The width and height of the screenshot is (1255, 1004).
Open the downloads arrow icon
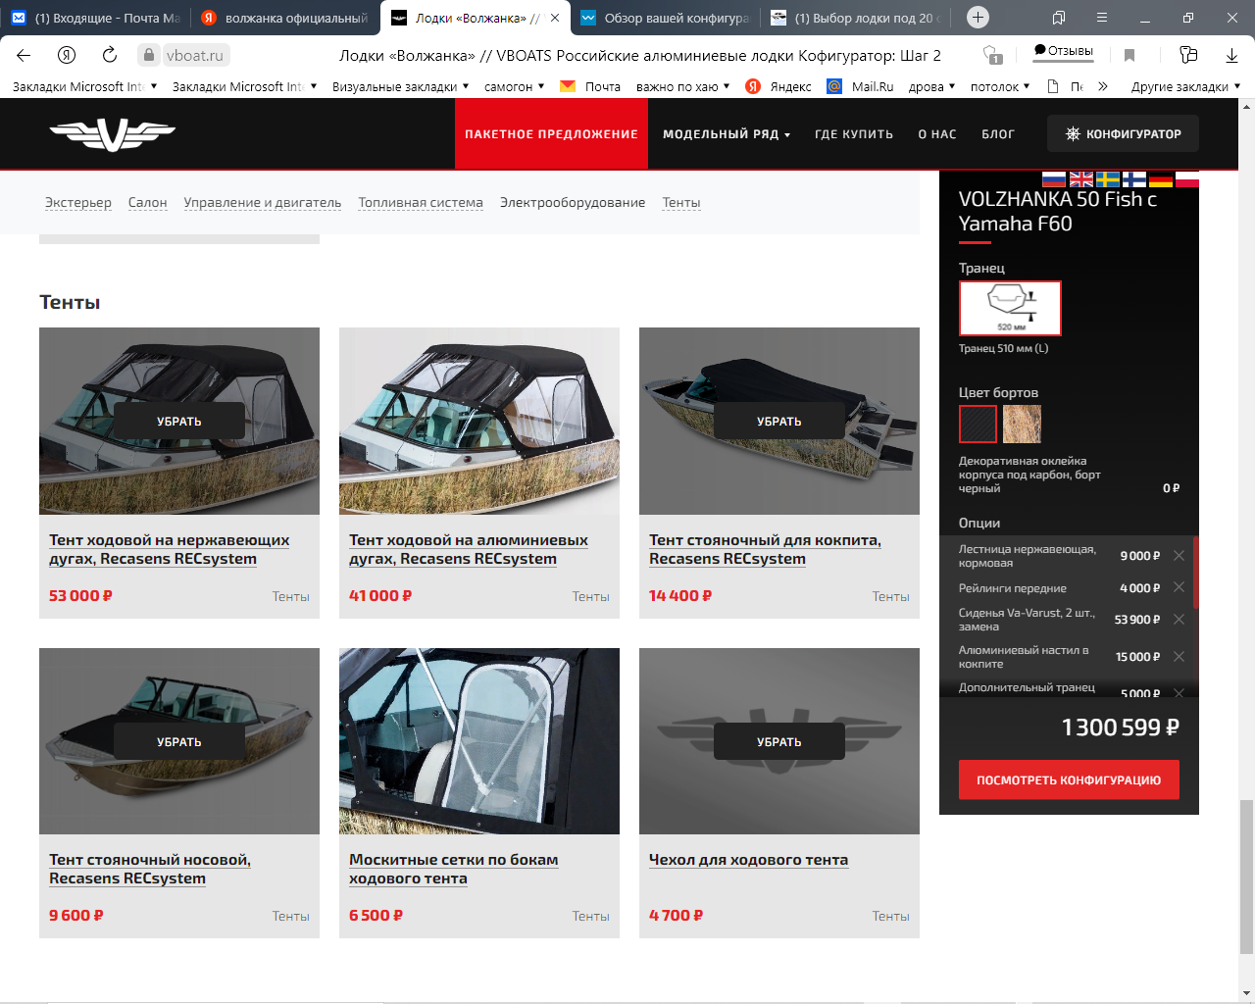[x=1231, y=55]
